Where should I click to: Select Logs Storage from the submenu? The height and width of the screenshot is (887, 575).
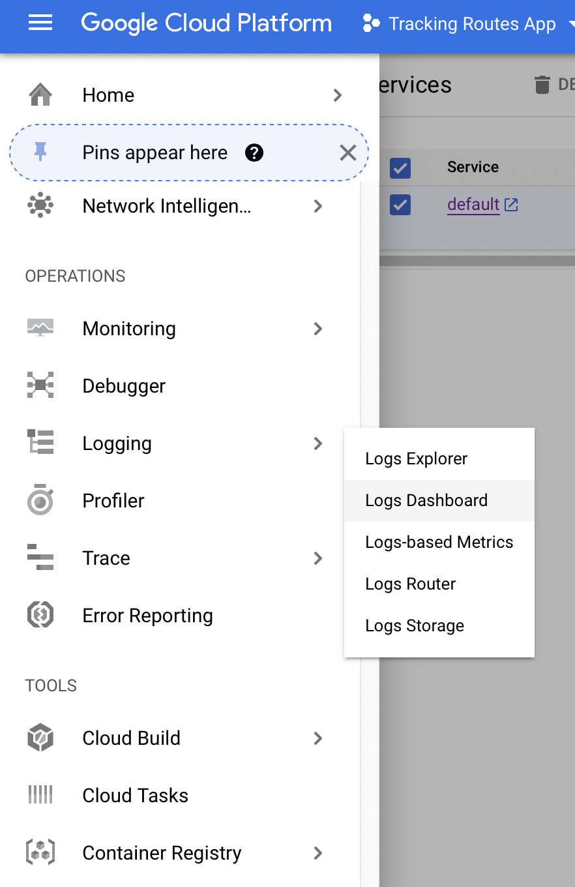[x=439, y=626]
